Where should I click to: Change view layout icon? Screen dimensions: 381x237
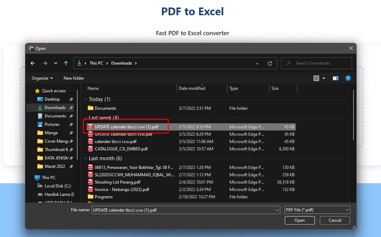(x=316, y=78)
